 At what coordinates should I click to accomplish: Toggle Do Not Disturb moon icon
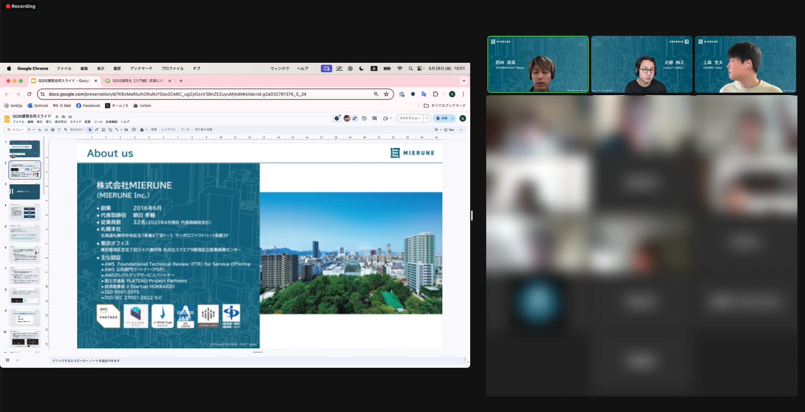click(x=361, y=68)
